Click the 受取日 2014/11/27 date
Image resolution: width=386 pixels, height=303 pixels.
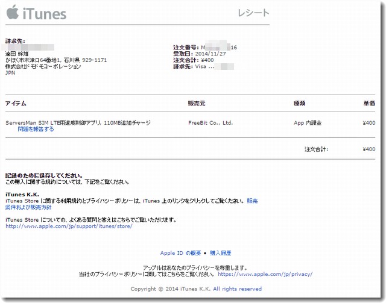pyautogui.click(x=200, y=54)
